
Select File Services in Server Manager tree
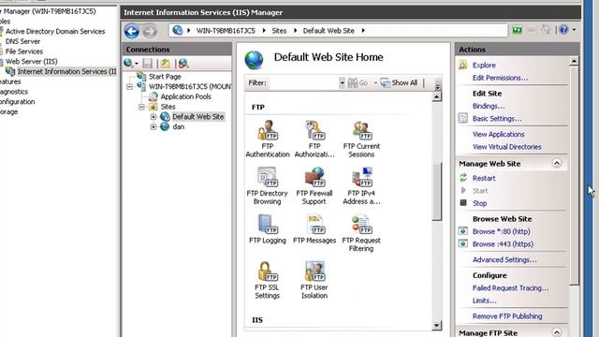pyautogui.click(x=24, y=51)
